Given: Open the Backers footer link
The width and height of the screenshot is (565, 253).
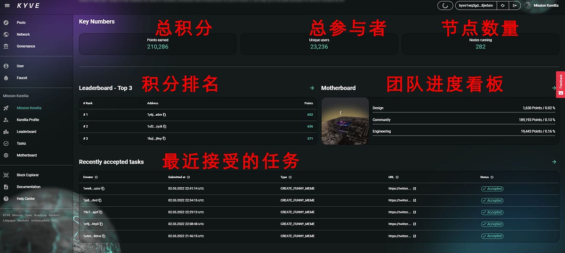Looking at the screenshot, I should click(x=54, y=215).
